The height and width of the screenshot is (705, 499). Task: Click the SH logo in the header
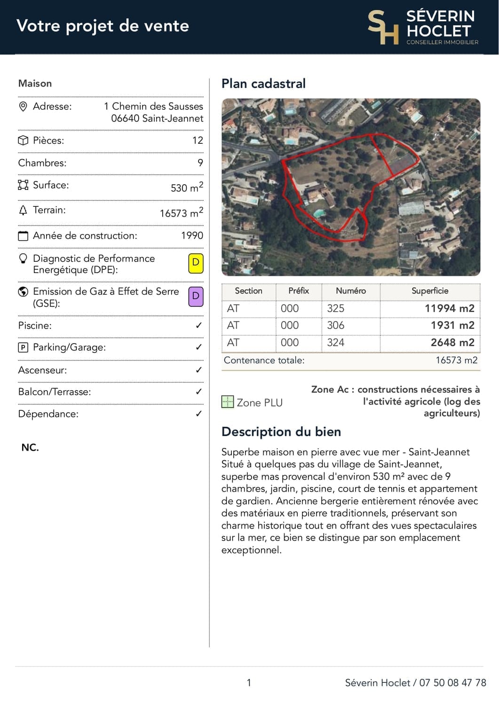tap(382, 27)
